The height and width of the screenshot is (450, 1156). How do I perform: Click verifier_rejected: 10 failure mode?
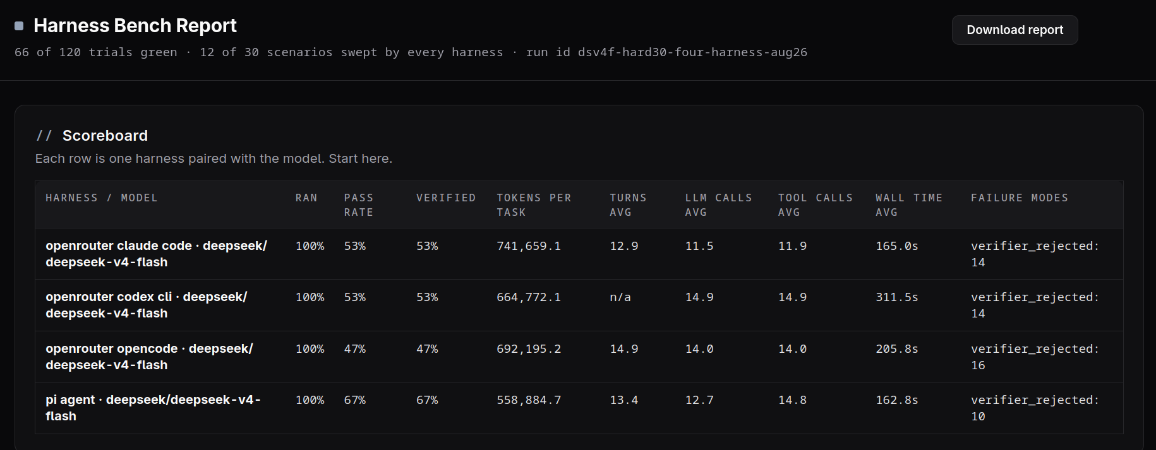1035,408
